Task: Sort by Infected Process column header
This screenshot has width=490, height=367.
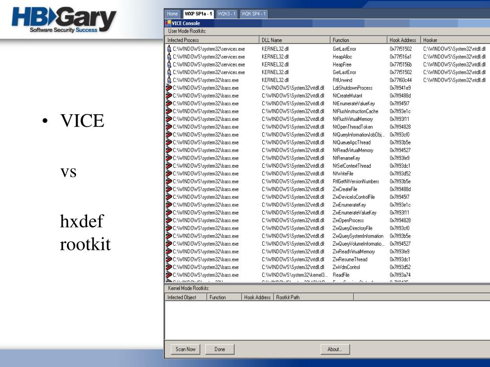Action: [212, 40]
